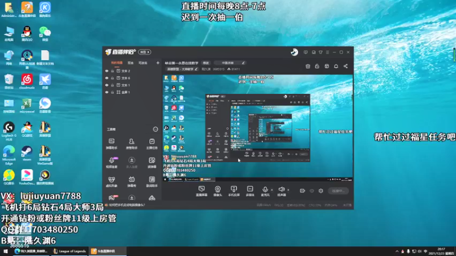This screenshot has width=456, height=256.
Task: Open the 虚拟形象 bear-face tool
Action: tap(111, 181)
